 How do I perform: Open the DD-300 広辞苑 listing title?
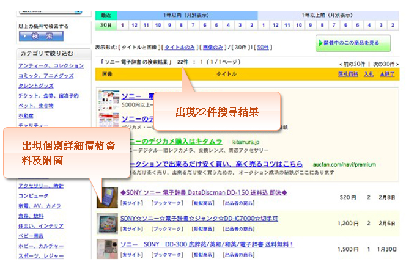tap(207, 244)
